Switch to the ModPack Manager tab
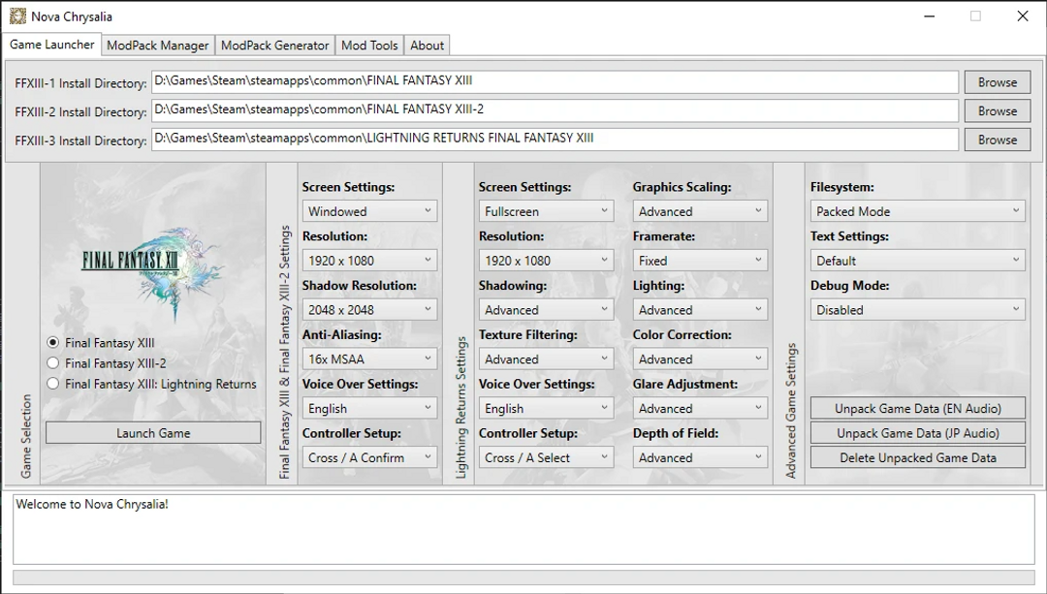1047x594 pixels. click(x=157, y=46)
